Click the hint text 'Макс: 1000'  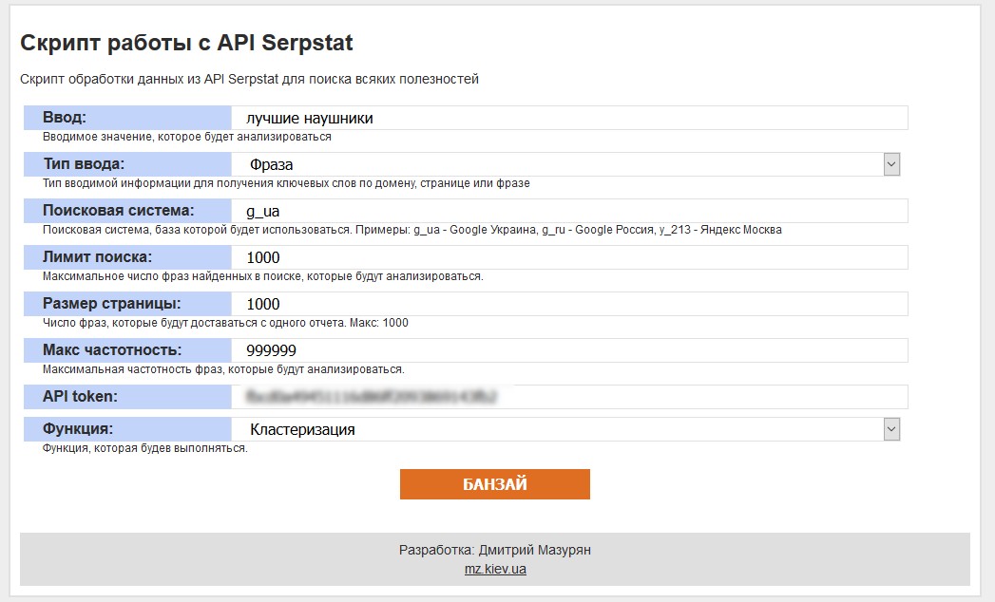tap(379, 323)
